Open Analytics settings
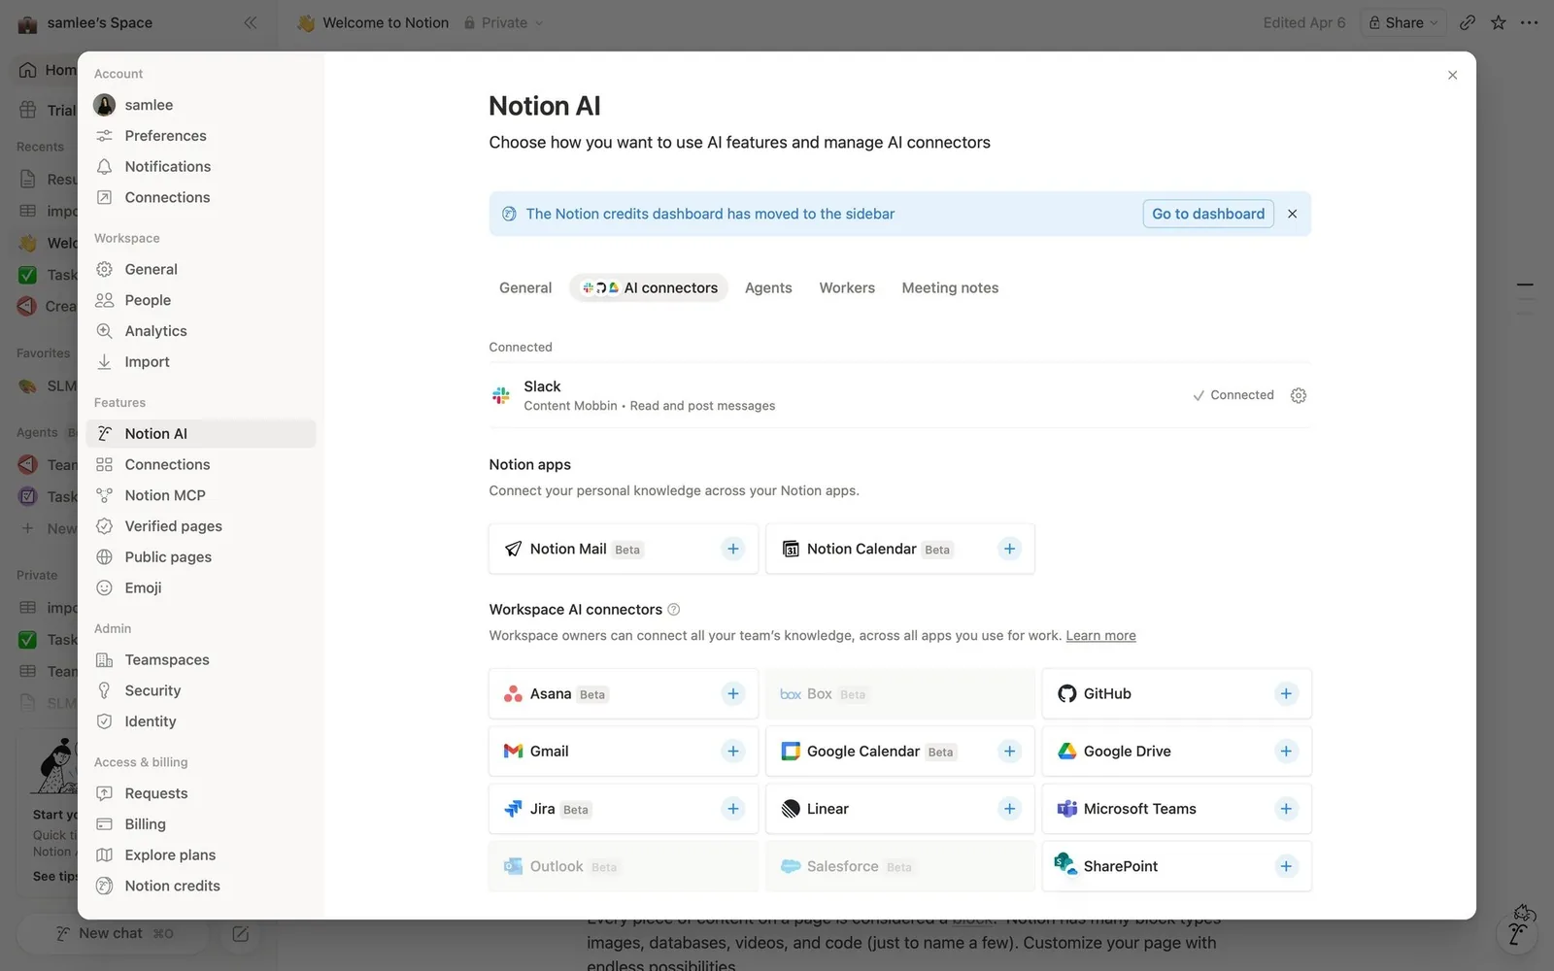The width and height of the screenshot is (1554, 971). (x=201, y=331)
